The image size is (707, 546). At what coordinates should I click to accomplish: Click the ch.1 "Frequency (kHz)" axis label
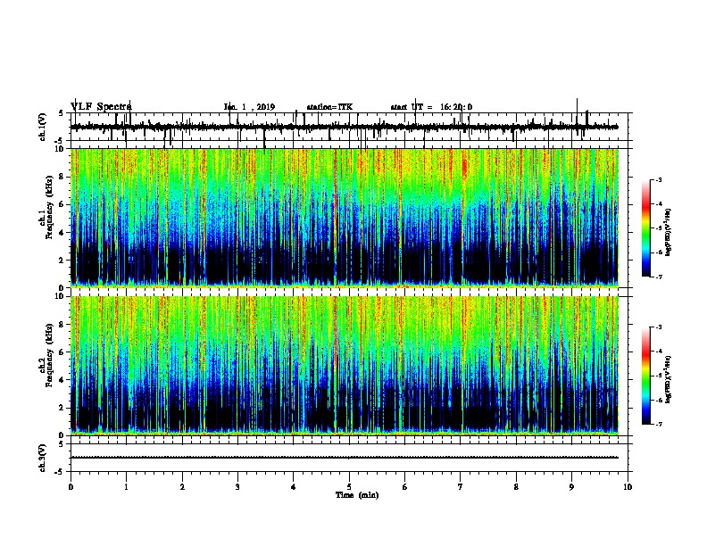pos(49,208)
